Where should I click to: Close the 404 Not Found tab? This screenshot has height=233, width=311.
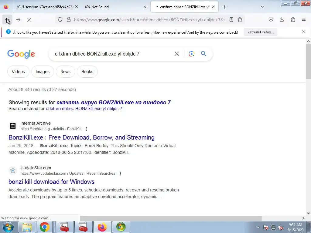click(x=145, y=7)
